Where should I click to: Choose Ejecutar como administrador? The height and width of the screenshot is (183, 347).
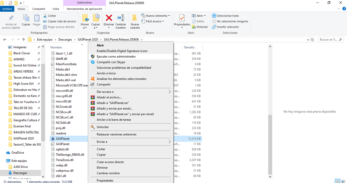(131, 57)
